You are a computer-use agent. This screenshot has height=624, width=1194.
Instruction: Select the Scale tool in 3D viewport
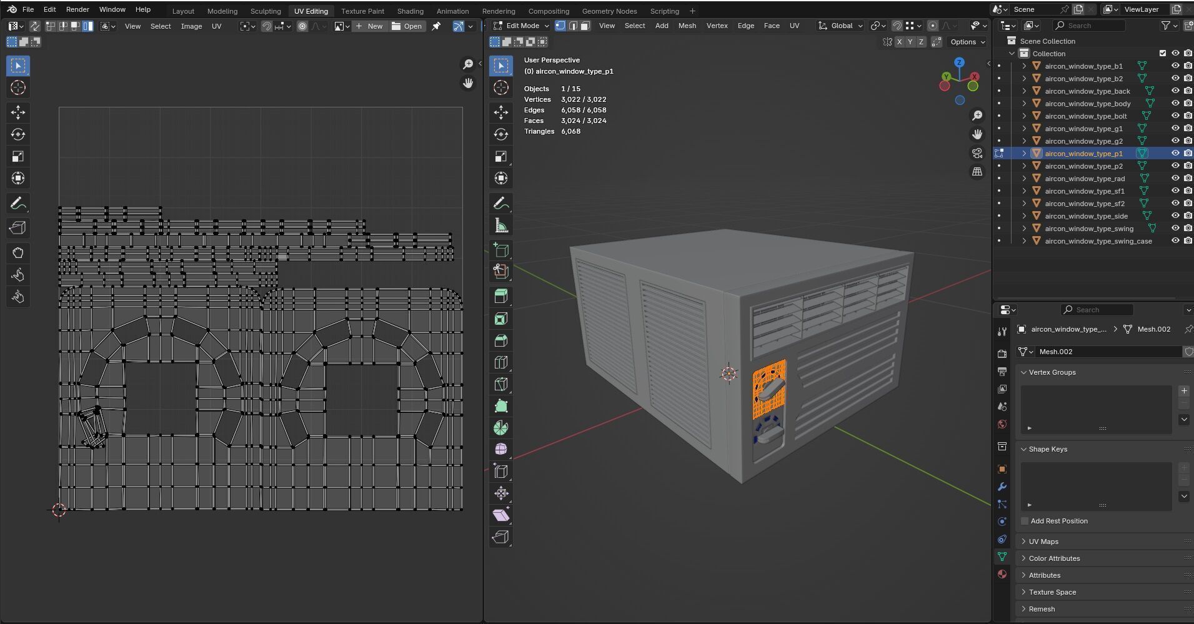[x=500, y=156]
